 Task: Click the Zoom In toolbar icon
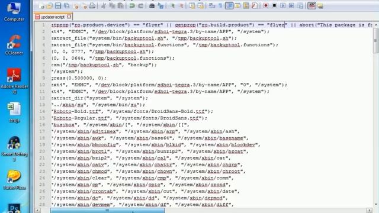(172, 6)
